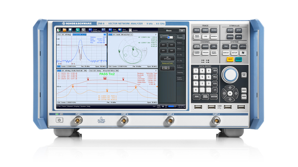Toggle the power standby button
This screenshot has height=167, width=298.
pyautogui.click(x=59, y=120)
